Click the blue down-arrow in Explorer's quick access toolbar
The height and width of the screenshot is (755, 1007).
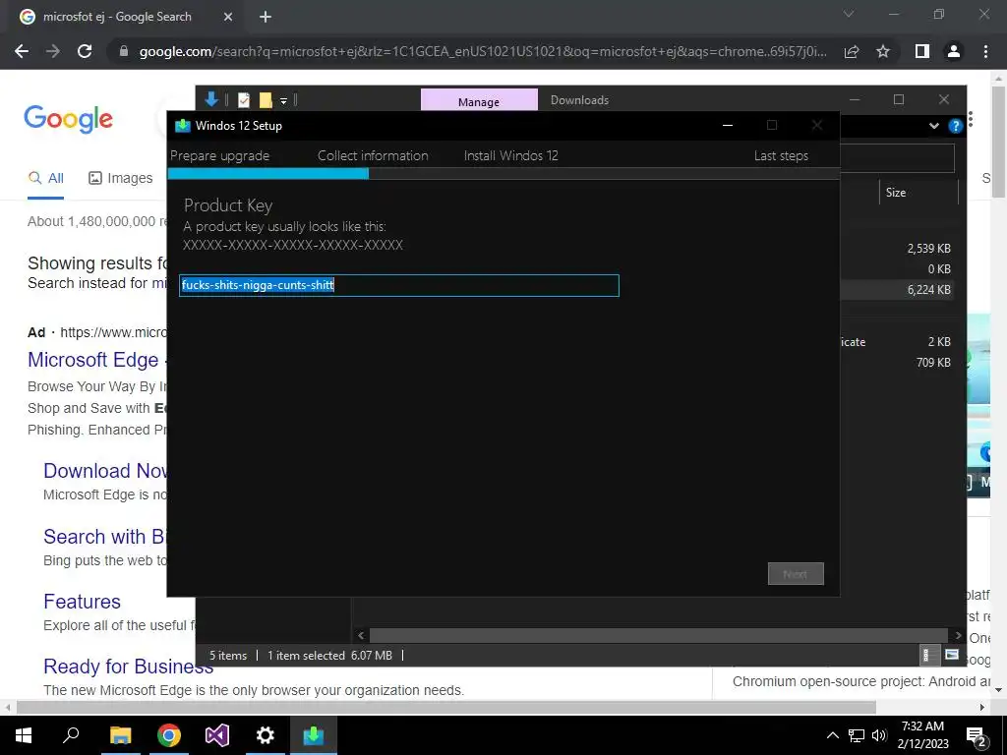pyautogui.click(x=211, y=99)
